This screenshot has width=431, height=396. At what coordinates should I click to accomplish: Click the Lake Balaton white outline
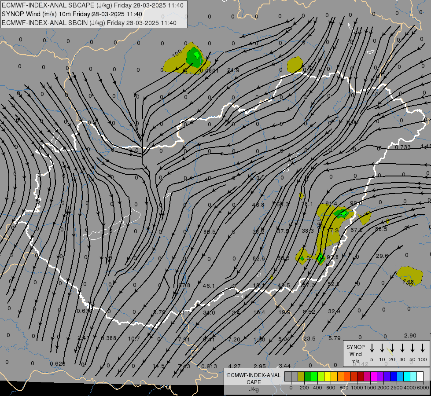pyautogui.click(x=111, y=225)
